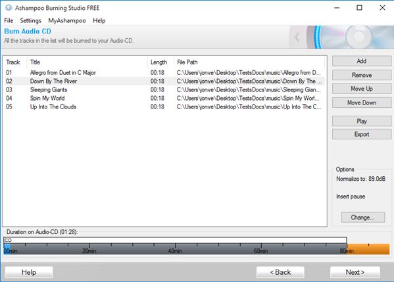Go to previous step with Back

(x=280, y=272)
